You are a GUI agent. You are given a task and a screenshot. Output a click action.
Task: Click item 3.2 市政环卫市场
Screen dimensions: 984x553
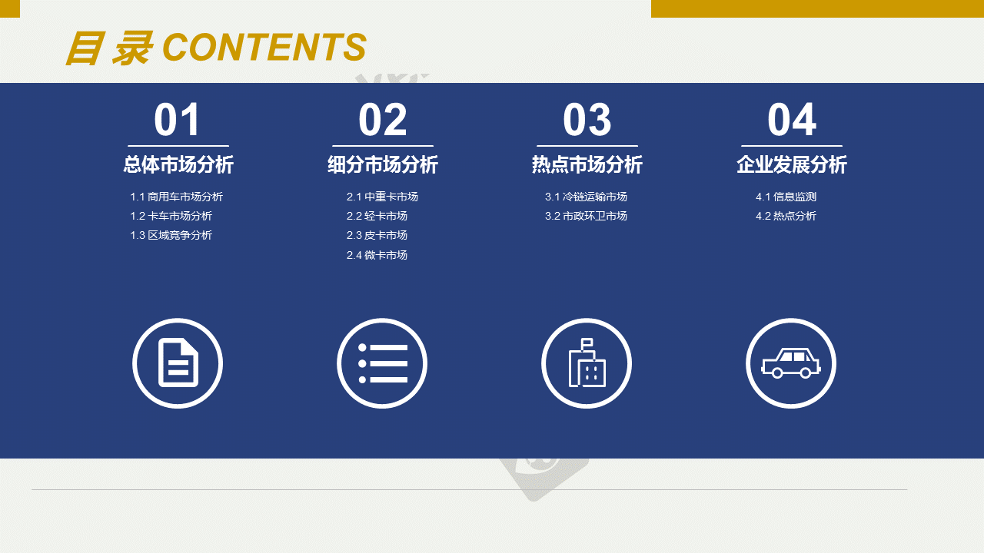(586, 216)
